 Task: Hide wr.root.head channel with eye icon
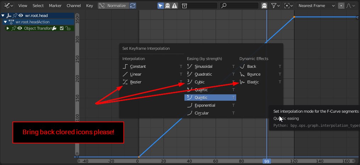point(21,16)
